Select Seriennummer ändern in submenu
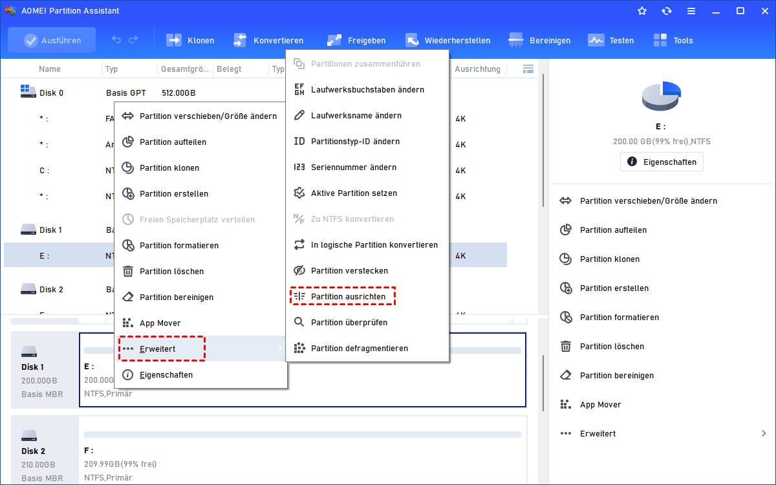This screenshot has width=776, height=485. pyautogui.click(x=367, y=167)
